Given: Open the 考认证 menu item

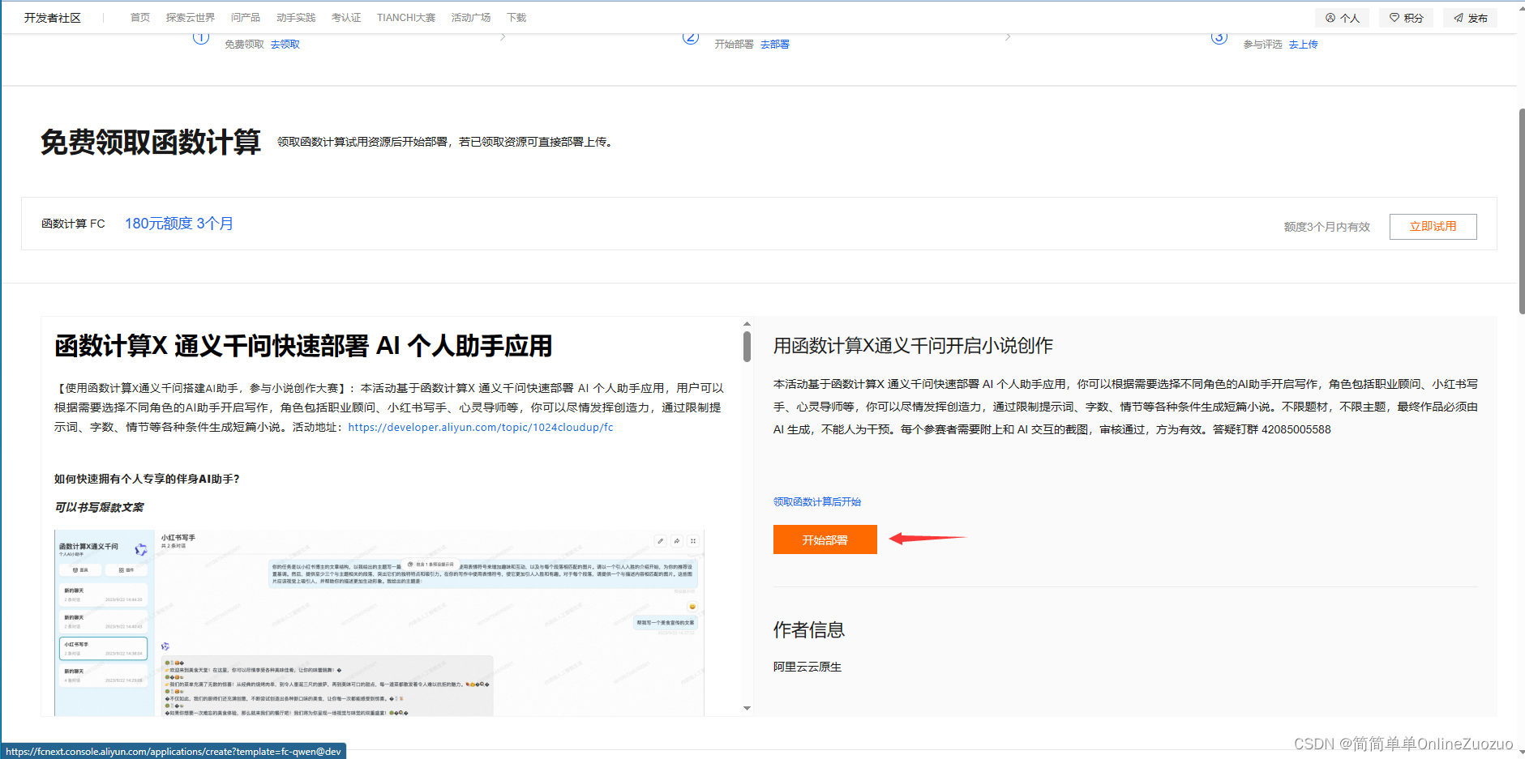Looking at the screenshot, I should point(346,18).
